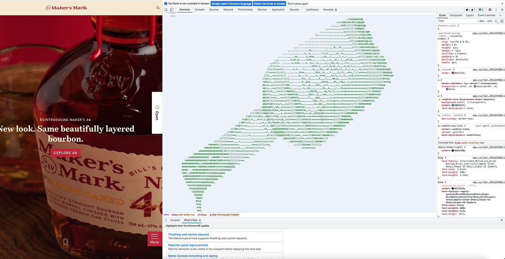Click the #fff background-color swatch
This screenshot has height=259, width=505.
point(468,186)
